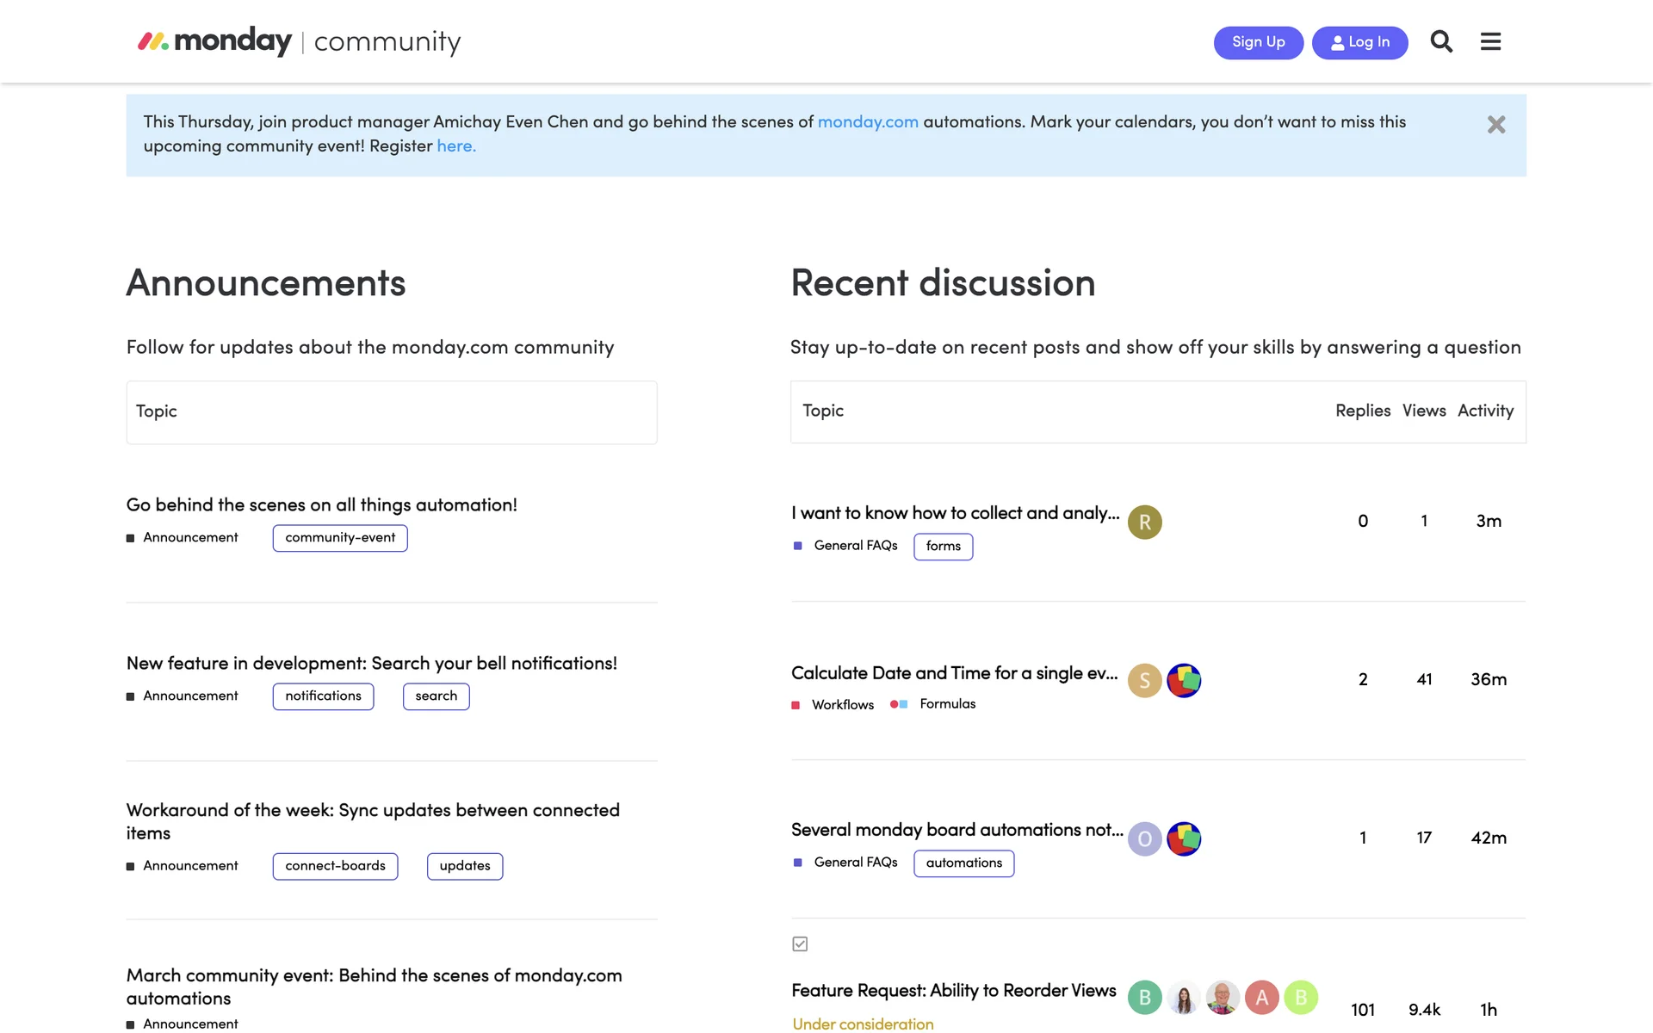
Task: Click the green B avatar on Feature Request
Action: 1144,997
